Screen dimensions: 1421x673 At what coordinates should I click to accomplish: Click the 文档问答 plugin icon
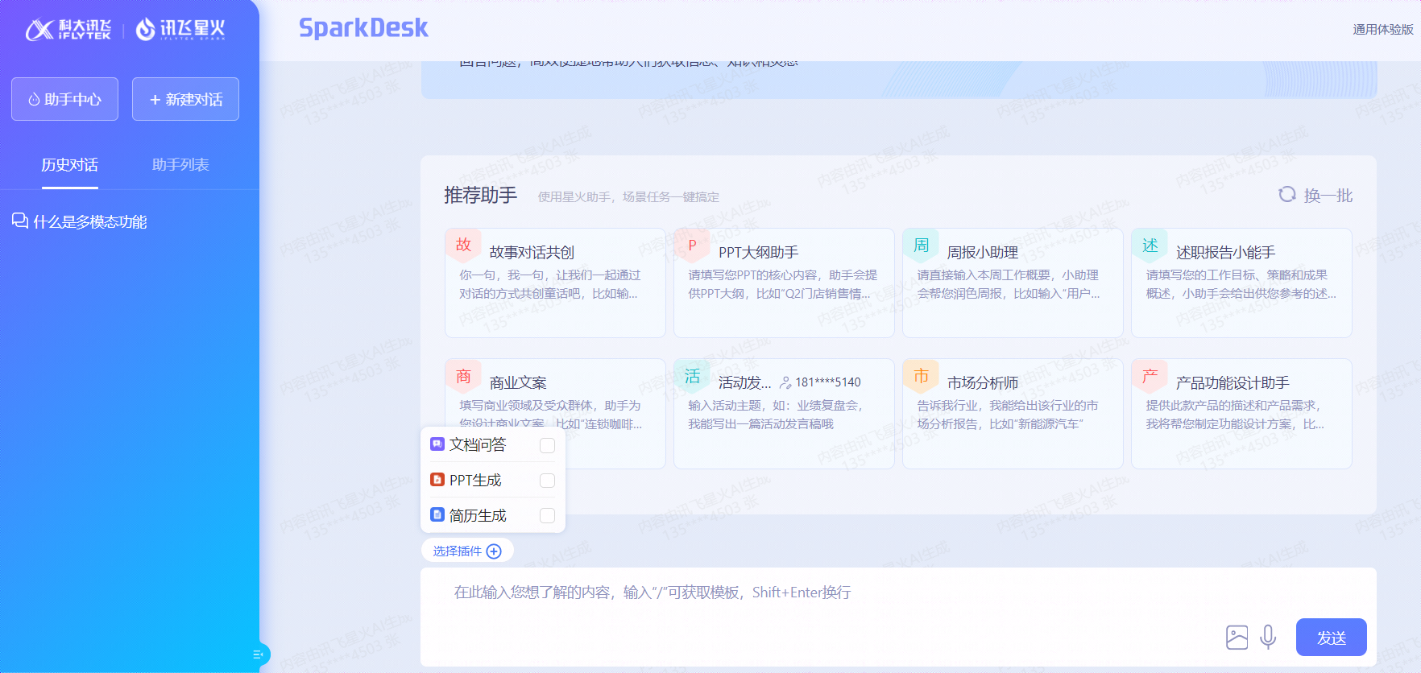pyautogui.click(x=437, y=444)
